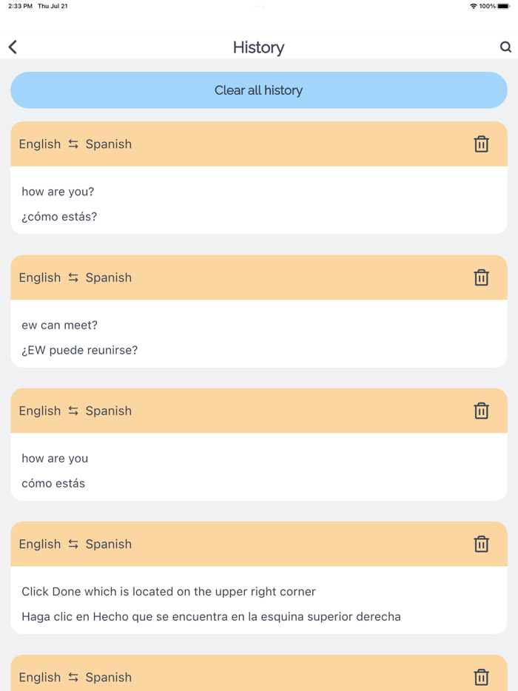Remove the 'Click Done' translation entry
518x691 pixels.
tap(482, 544)
